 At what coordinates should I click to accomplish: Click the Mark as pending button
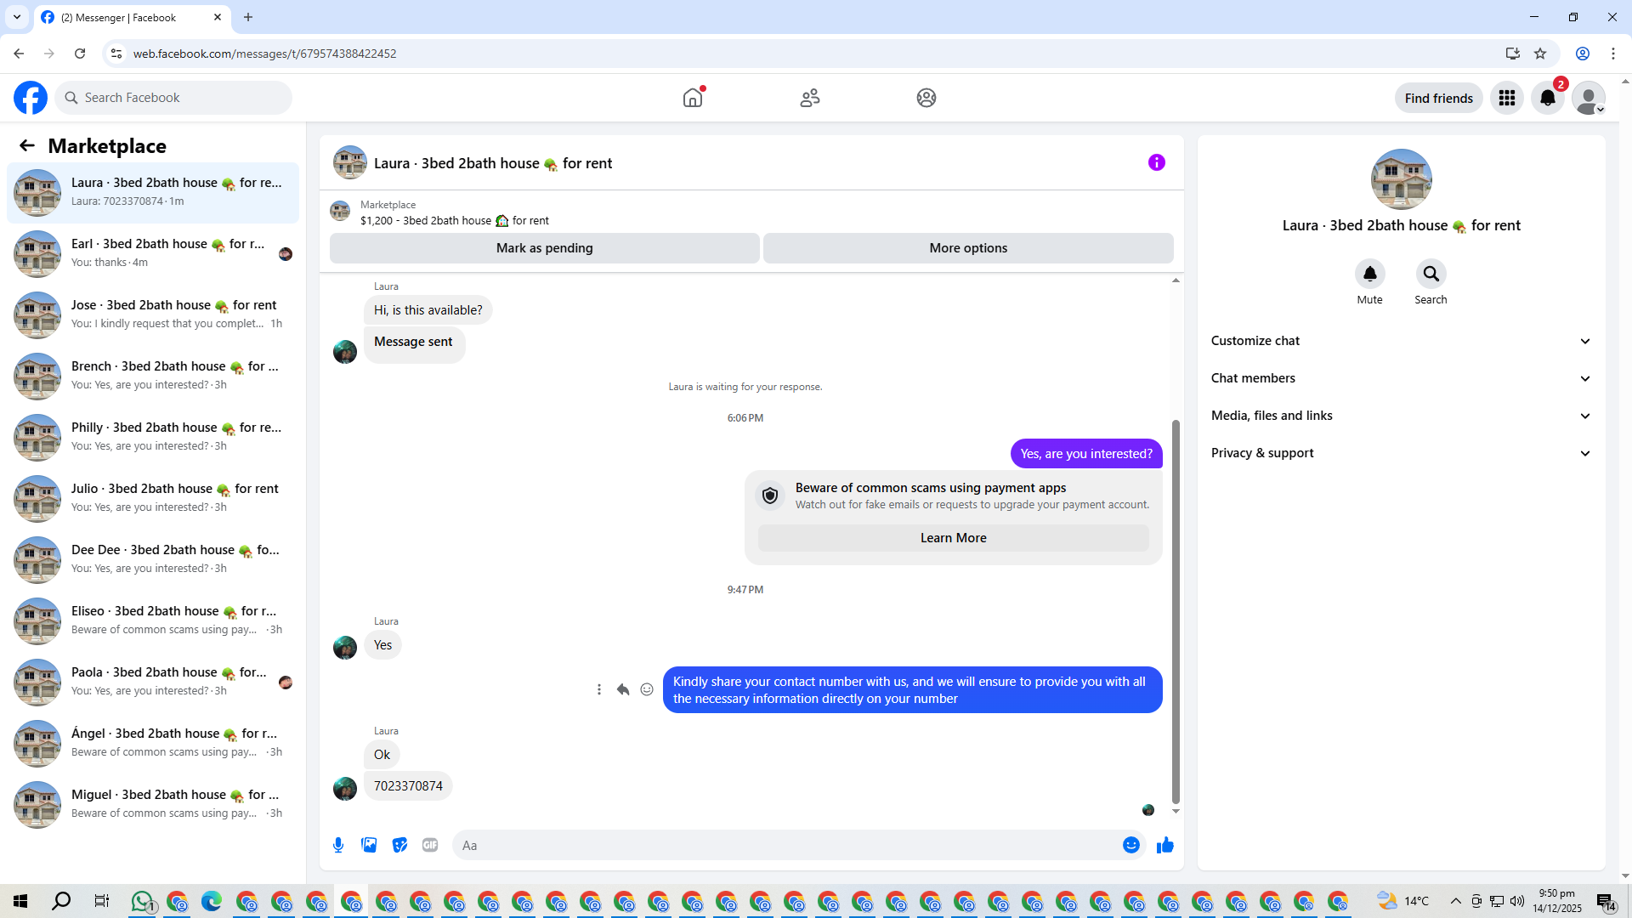(x=544, y=248)
